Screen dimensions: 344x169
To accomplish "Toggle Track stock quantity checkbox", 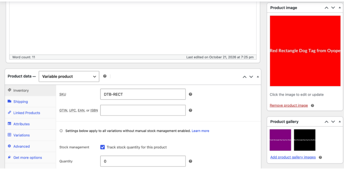I will click(x=102, y=147).
